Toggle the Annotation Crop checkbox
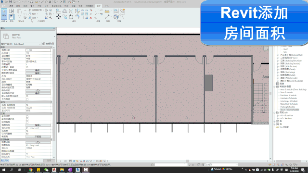This screenshot has height=173, width=308. (x=27, y=122)
